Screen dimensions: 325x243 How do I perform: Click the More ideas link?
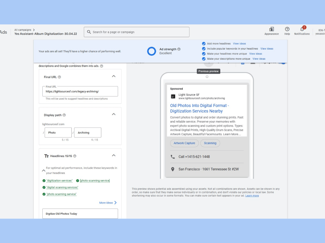tap(108, 203)
